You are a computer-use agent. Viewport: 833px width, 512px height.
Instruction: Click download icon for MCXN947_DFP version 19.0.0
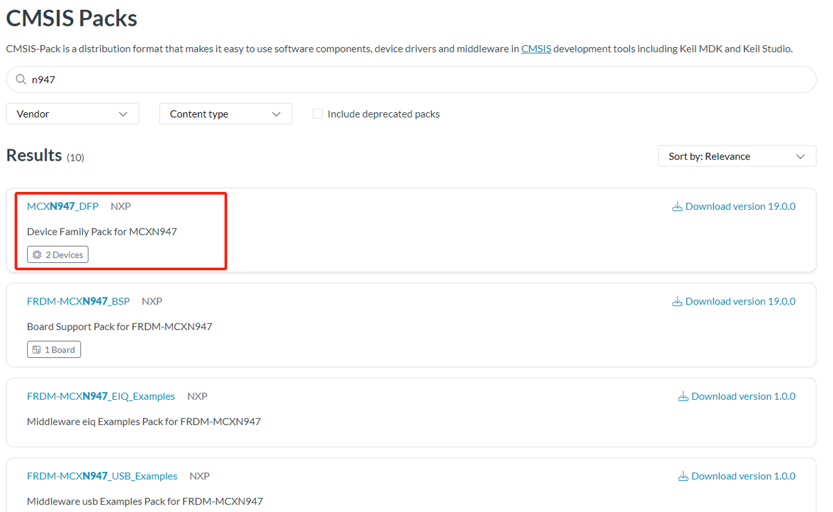pos(677,207)
